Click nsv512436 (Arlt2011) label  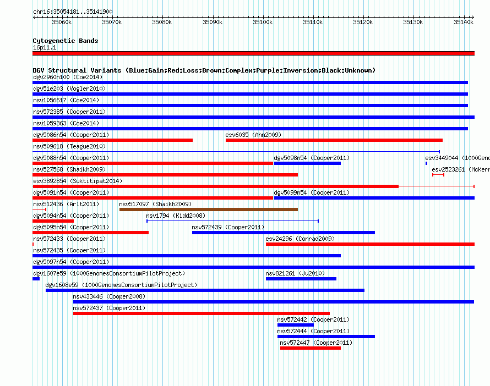[x=66, y=204]
